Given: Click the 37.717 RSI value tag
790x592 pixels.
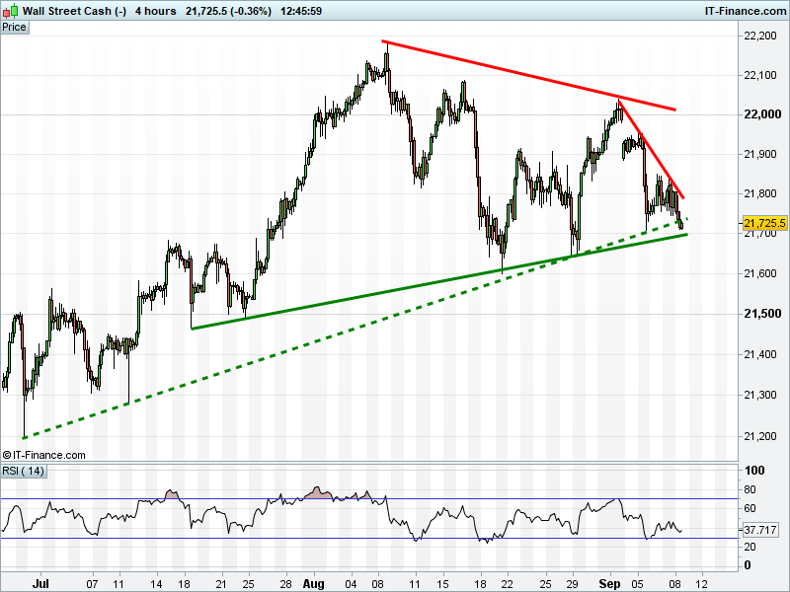Looking at the screenshot, I should pyautogui.click(x=760, y=530).
